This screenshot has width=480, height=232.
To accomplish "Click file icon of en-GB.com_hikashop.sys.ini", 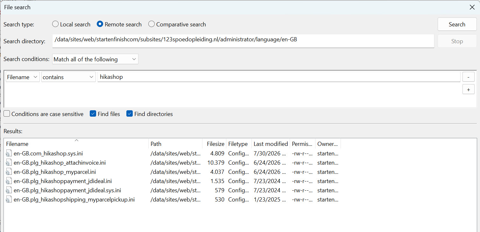I will (x=9, y=154).
